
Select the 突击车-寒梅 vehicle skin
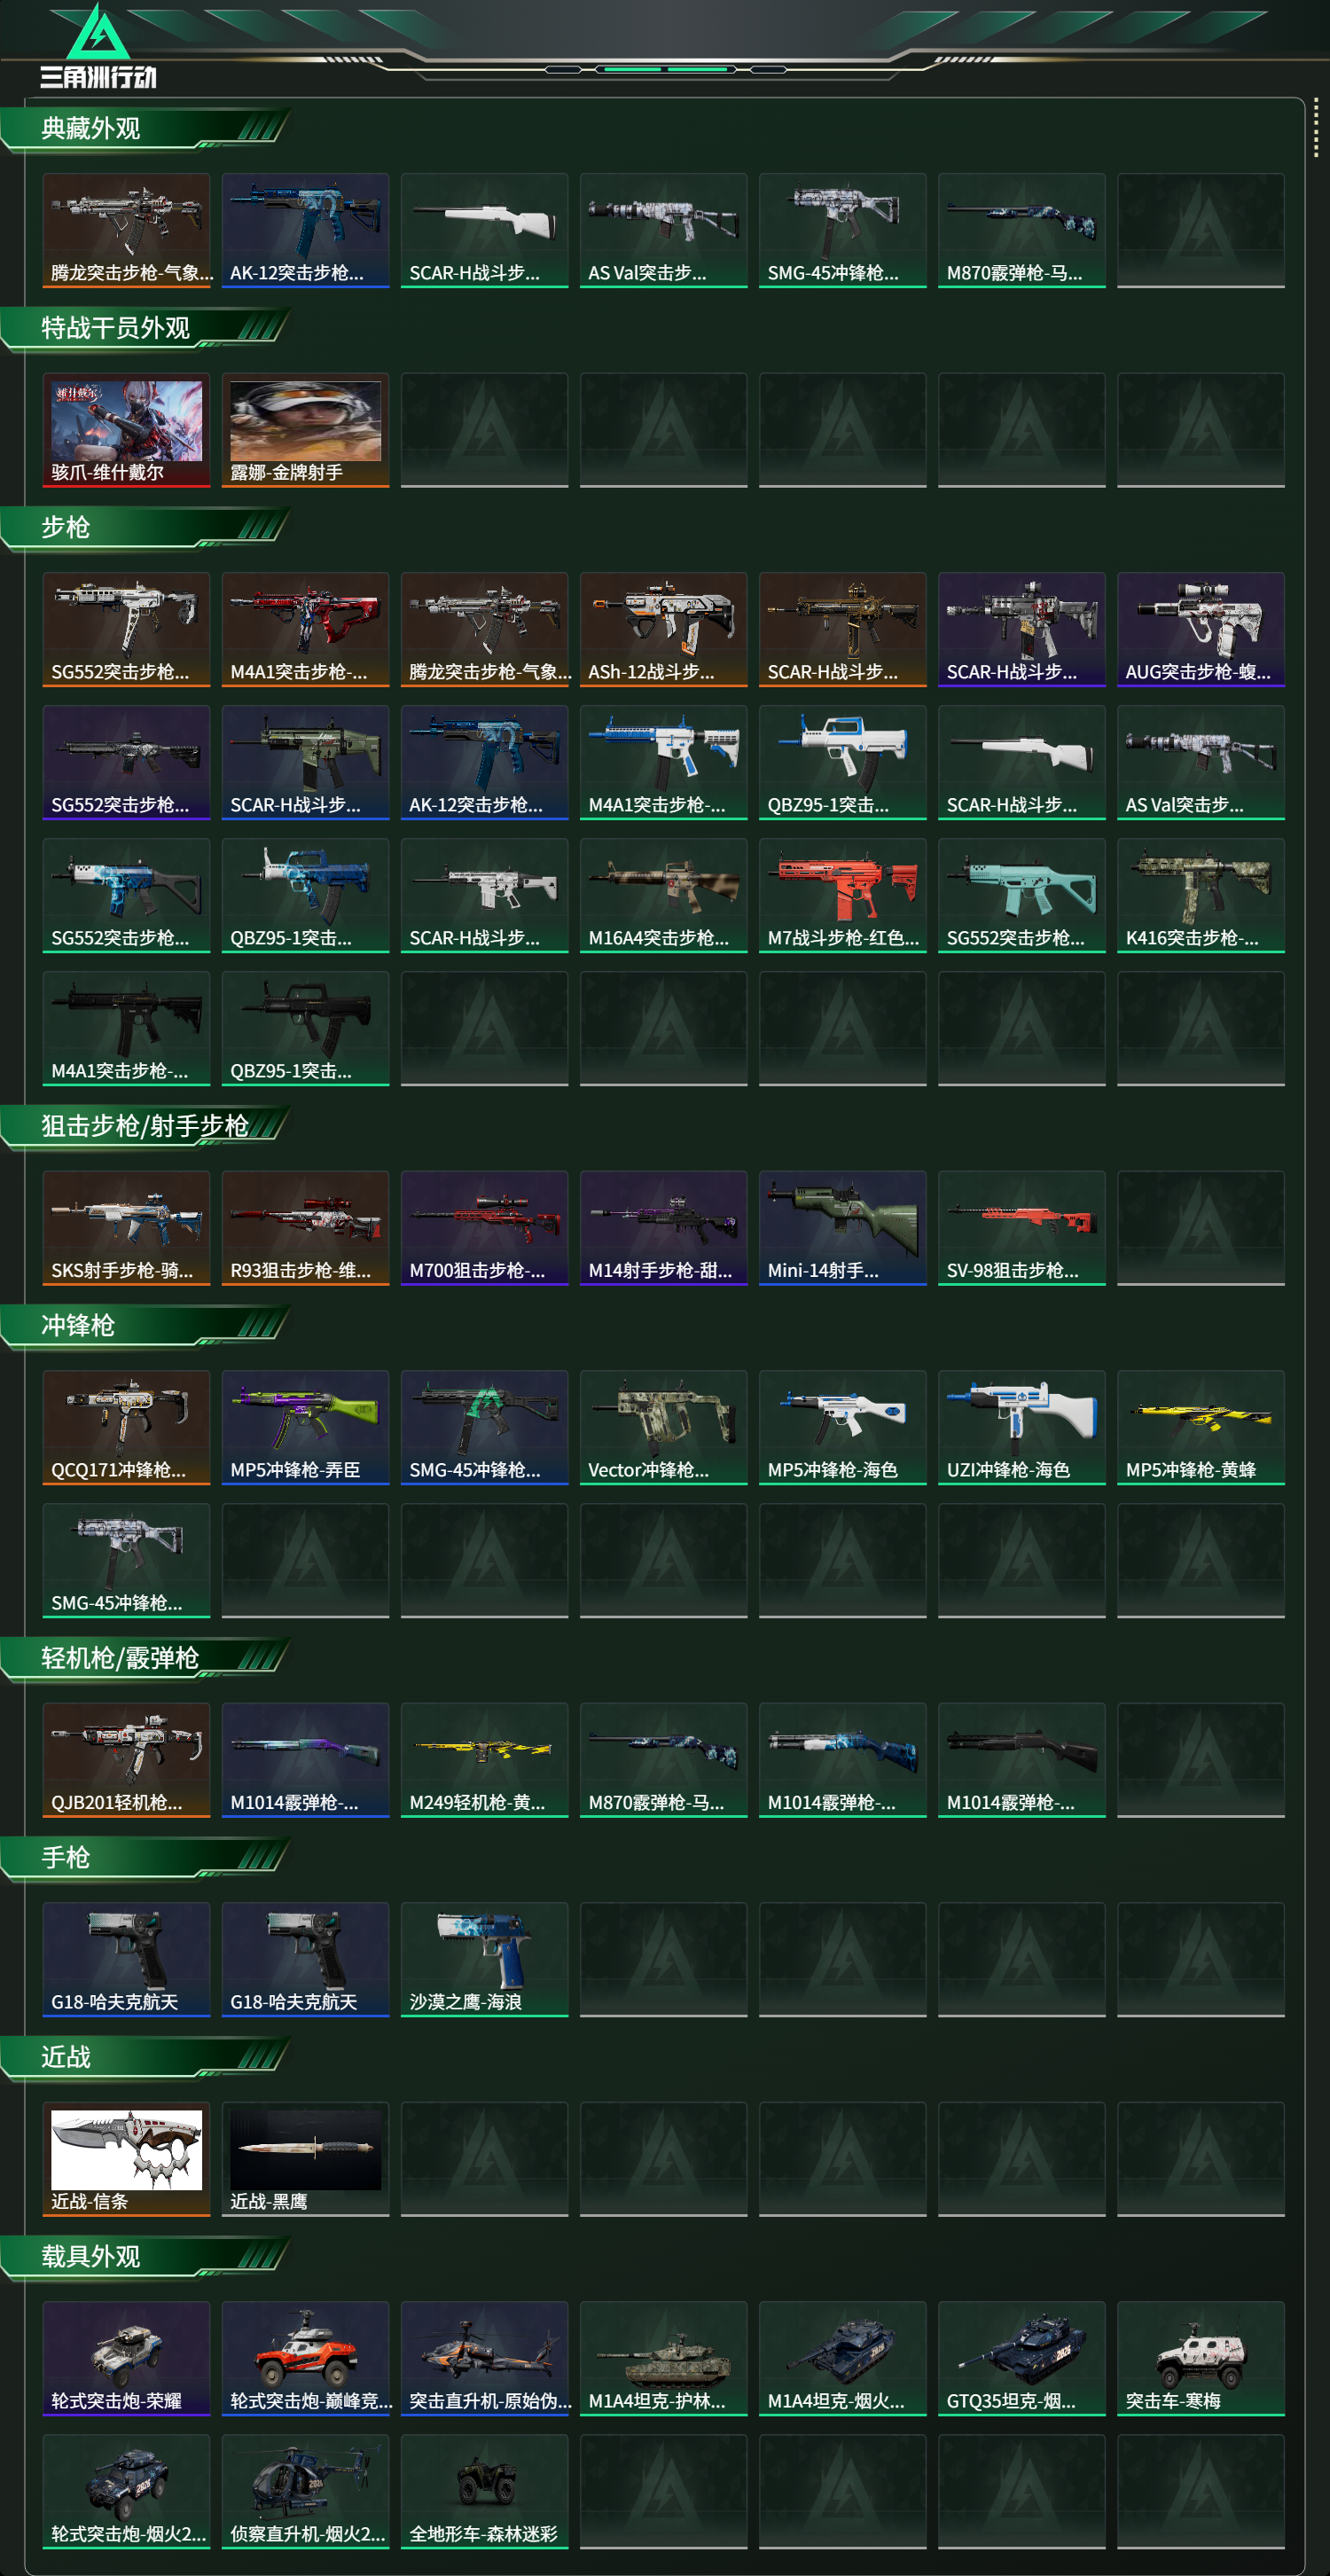pyautogui.click(x=1200, y=2359)
